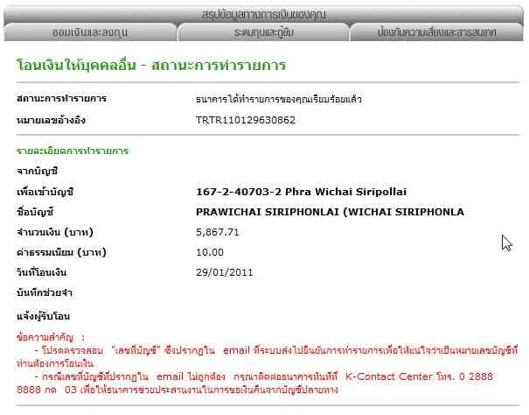The height and width of the screenshot is (415, 529).
Task: Select the transfer date 29/01/2011
Action: pyautogui.click(x=223, y=272)
